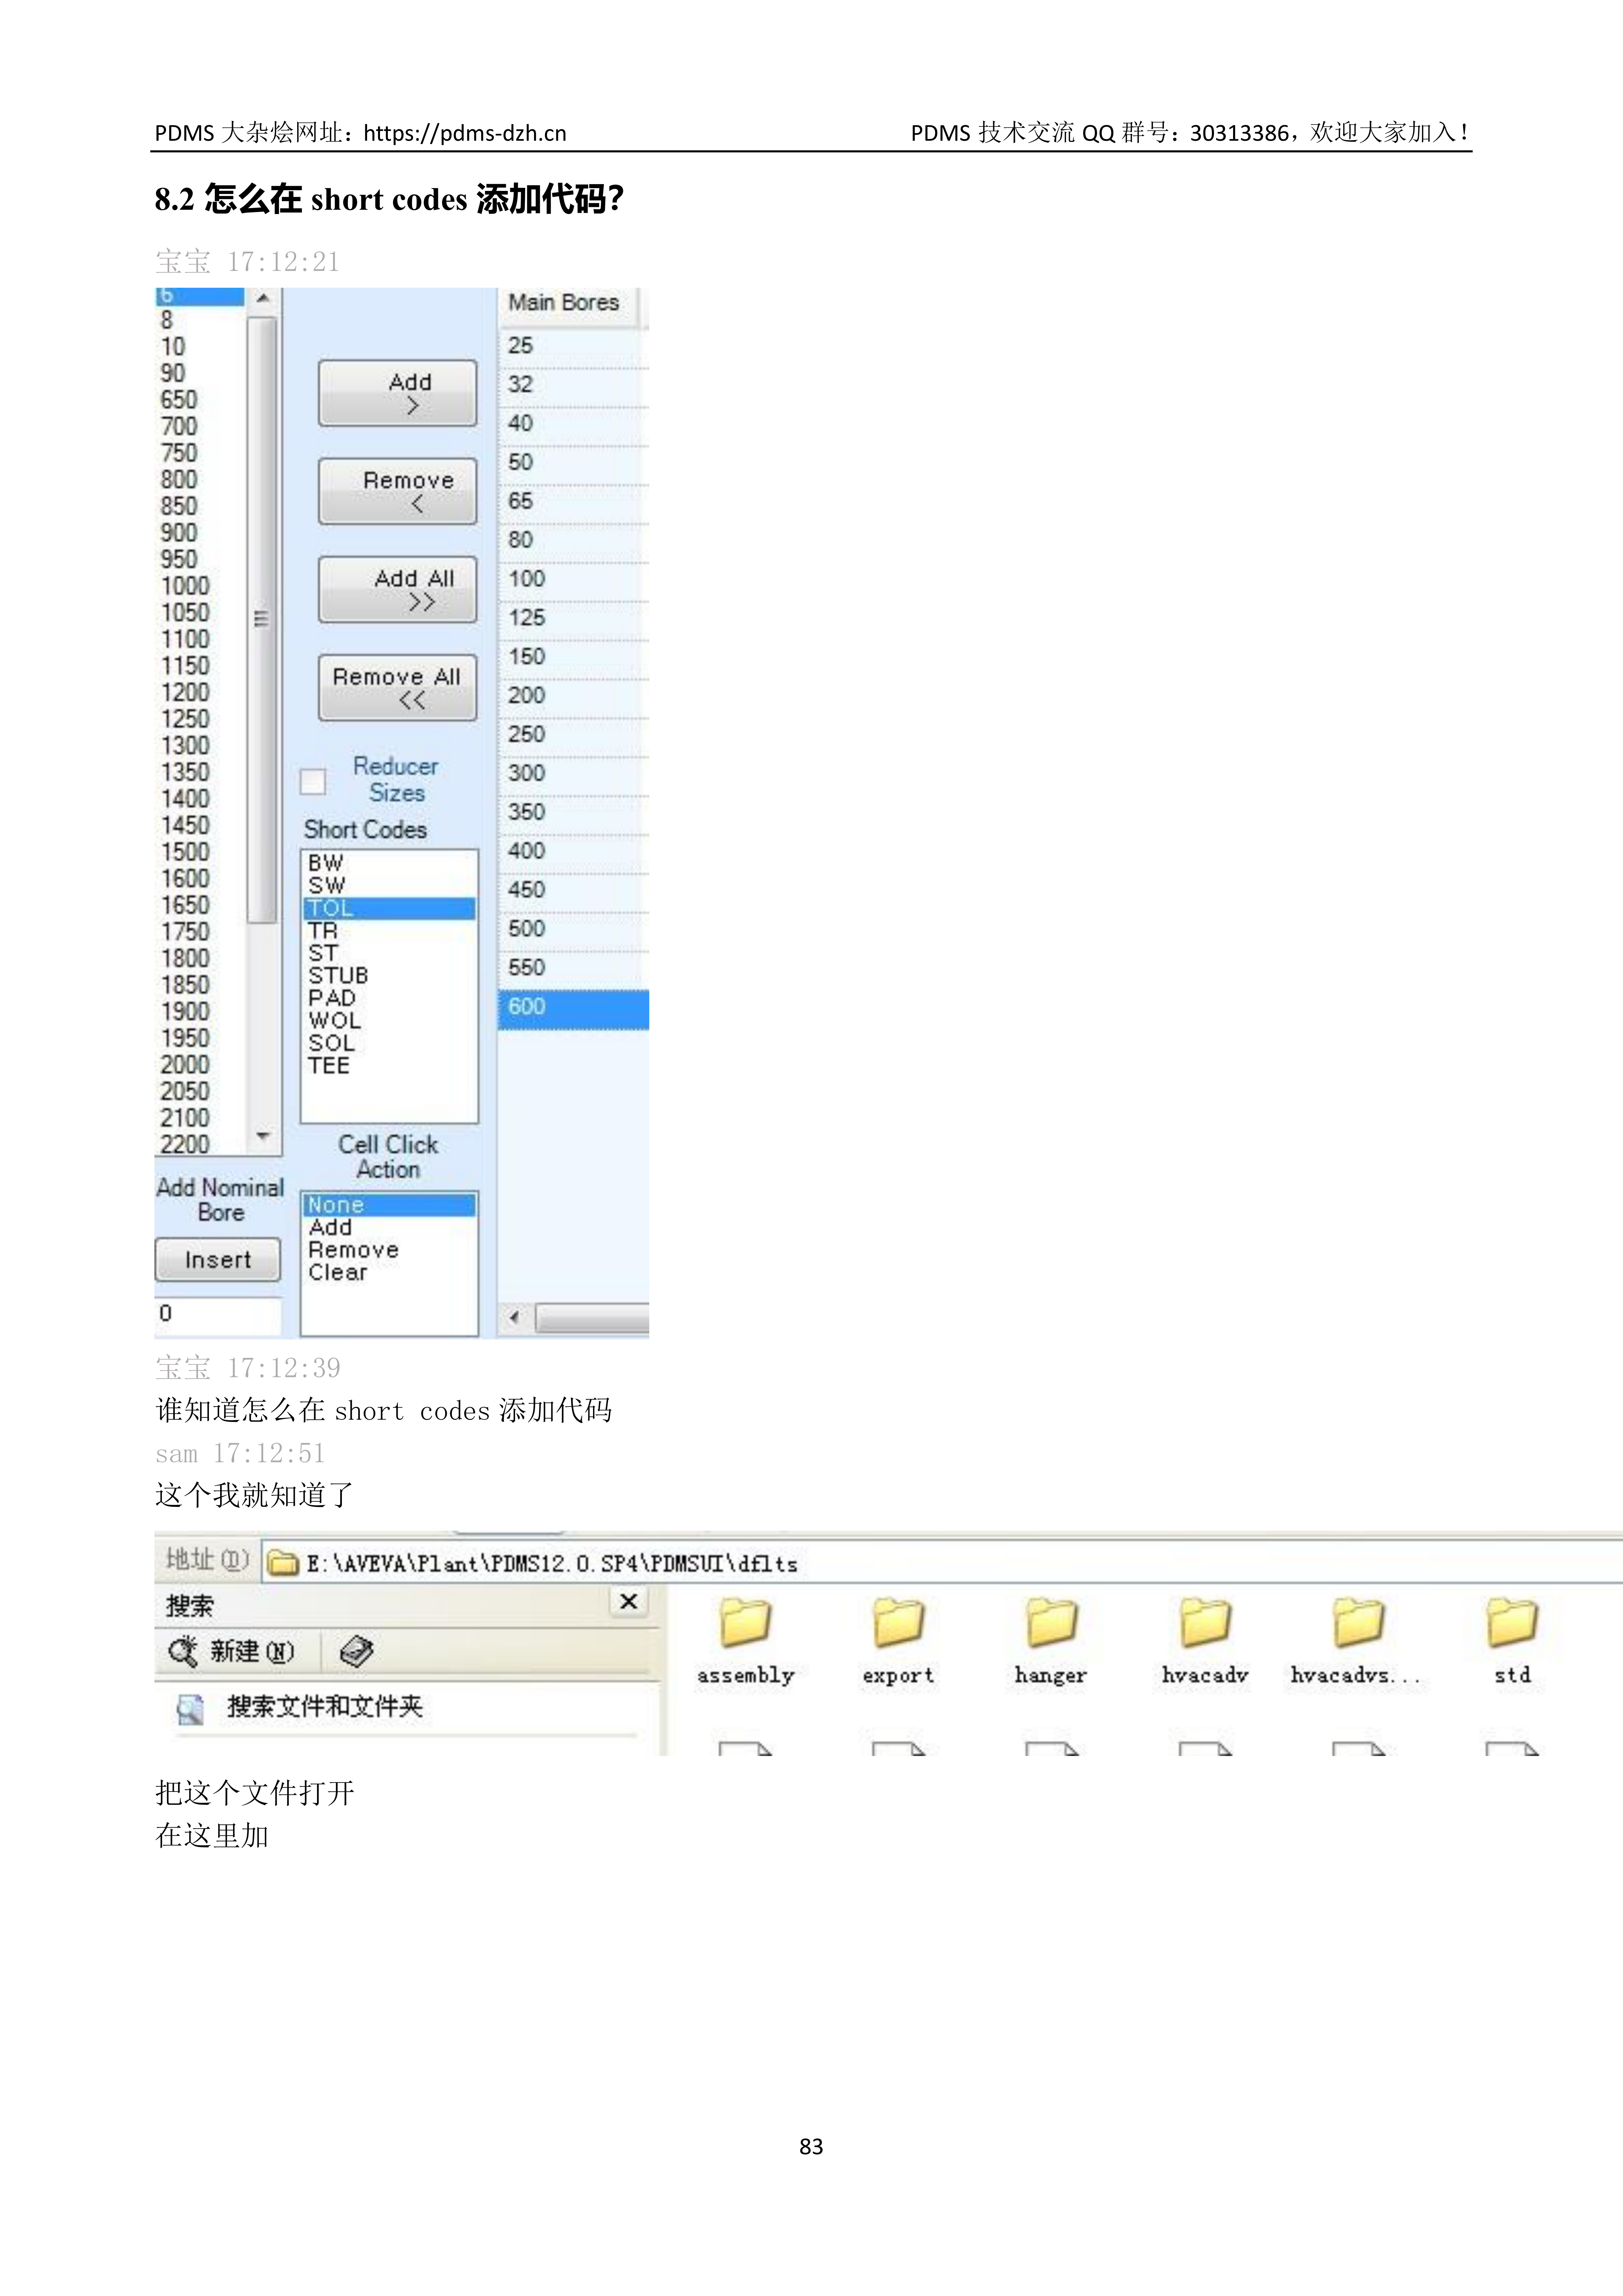Click the Insert nominal bore button

click(x=218, y=1260)
